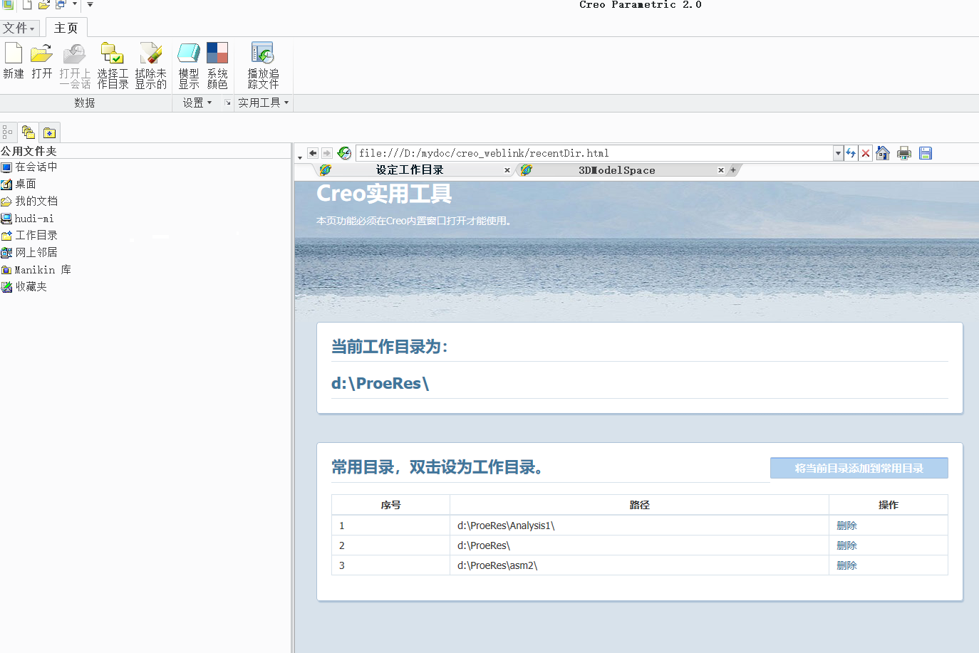The height and width of the screenshot is (653, 979).
Task: Click 删除 link for d:\ProeRes\Analysis1\
Action: pos(846,526)
